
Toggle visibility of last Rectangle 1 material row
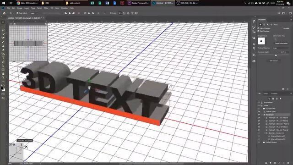pyautogui.click(x=259, y=130)
